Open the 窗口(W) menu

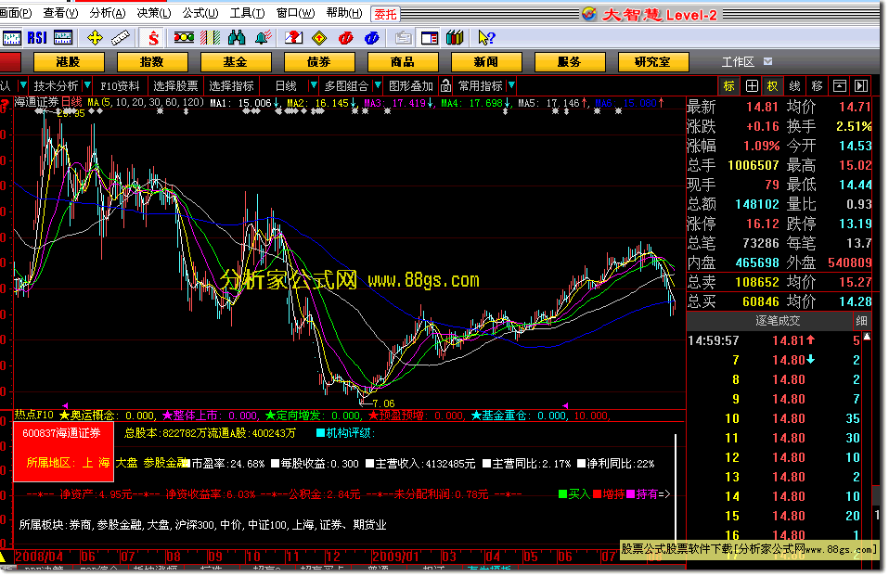point(295,13)
